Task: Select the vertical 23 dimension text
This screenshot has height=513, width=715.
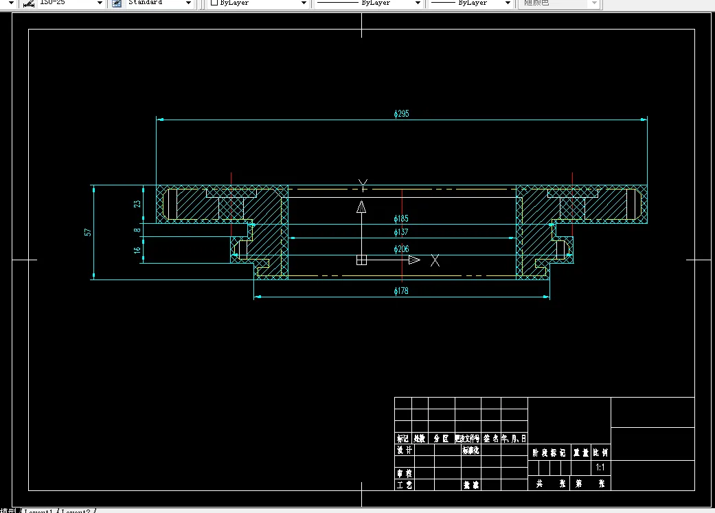Action: (137, 204)
